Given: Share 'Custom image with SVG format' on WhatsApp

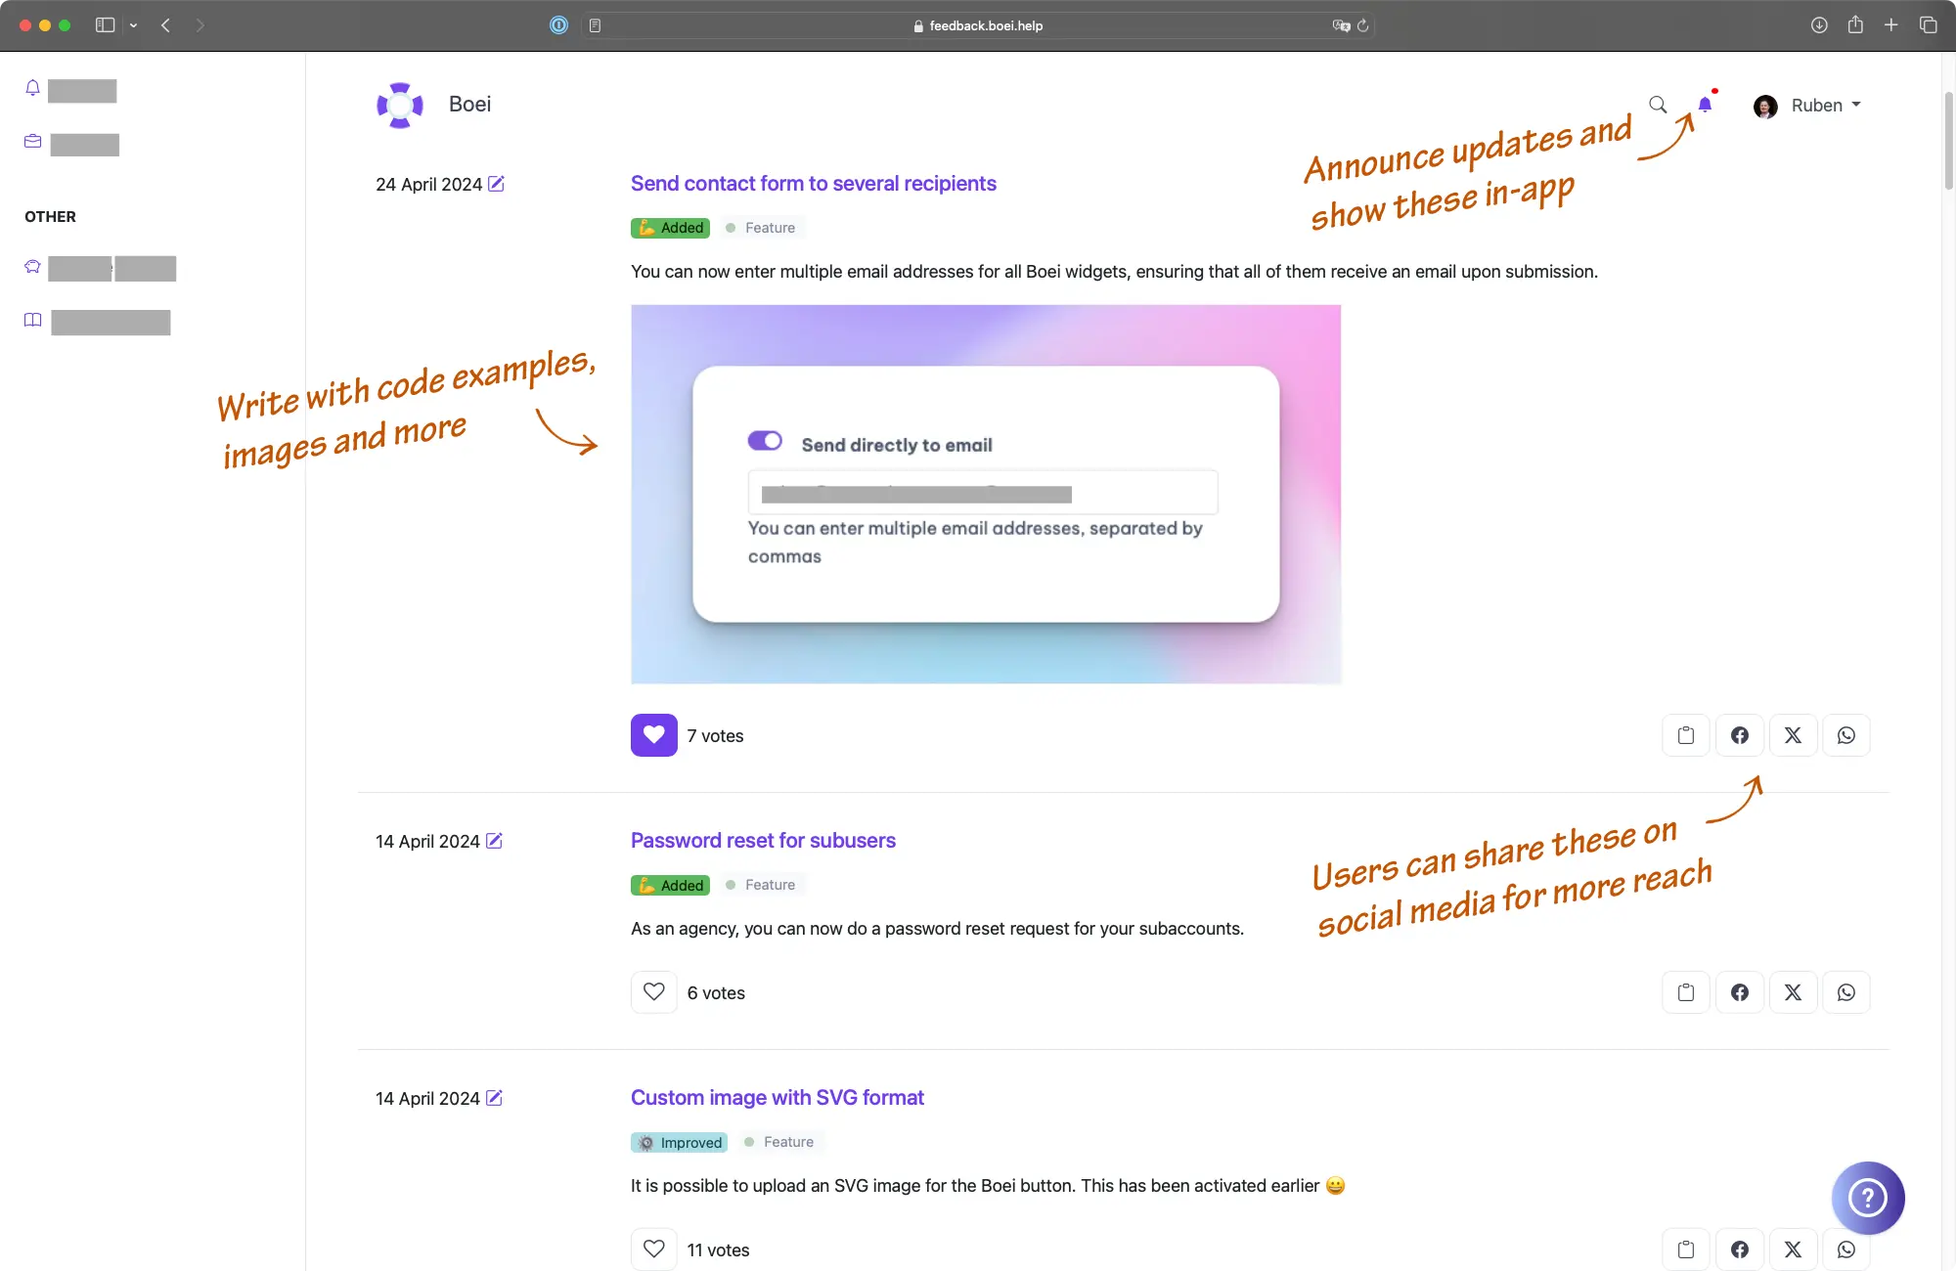Looking at the screenshot, I should tap(1846, 1249).
